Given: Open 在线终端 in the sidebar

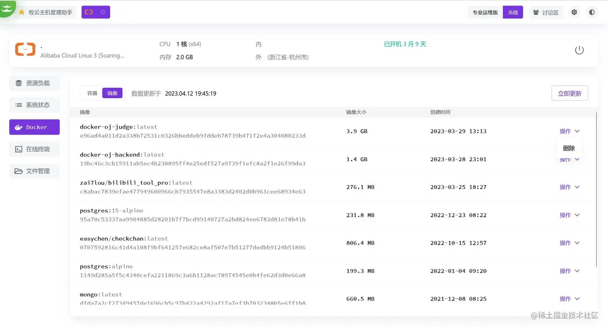Looking at the screenshot, I should [x=34, y=149].
